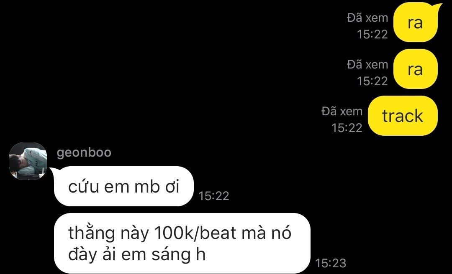Click the words "đày ải em sáng h"

click(136, 254)
